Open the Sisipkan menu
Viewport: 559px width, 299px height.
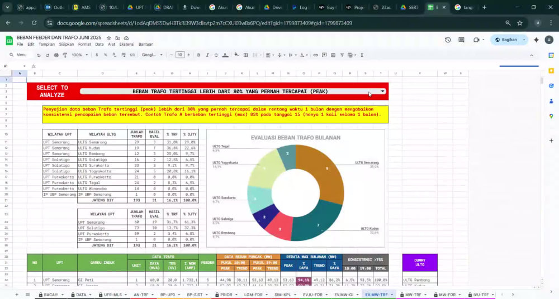click(67, 45)
